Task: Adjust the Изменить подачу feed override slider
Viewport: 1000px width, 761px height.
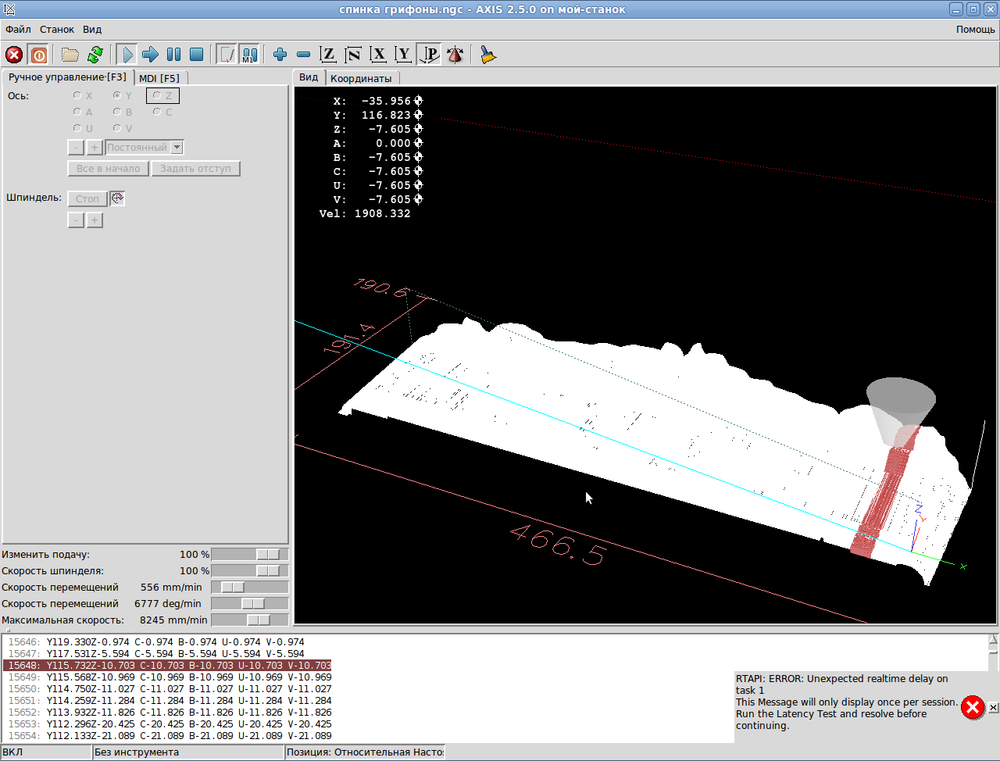Action: (267, 554)
